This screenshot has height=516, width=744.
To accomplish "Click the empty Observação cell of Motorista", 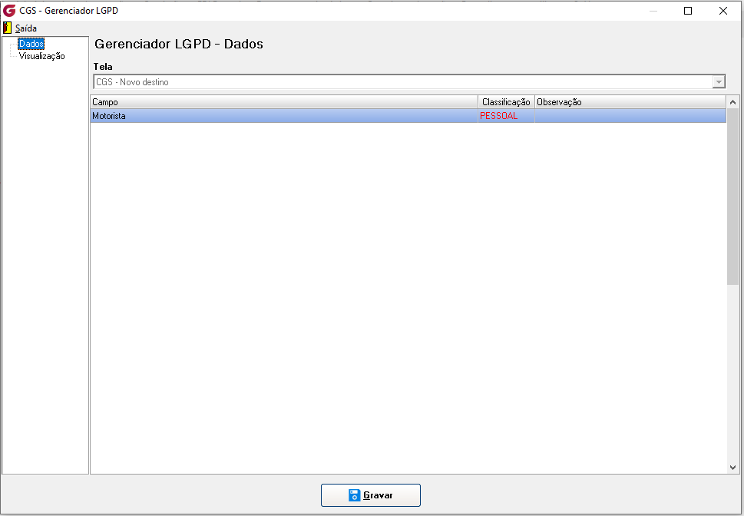I will [x=630, y=116].
